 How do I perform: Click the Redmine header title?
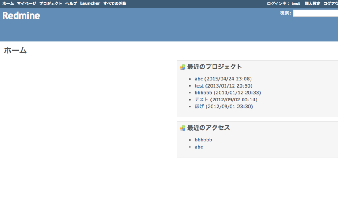(21, 16)
